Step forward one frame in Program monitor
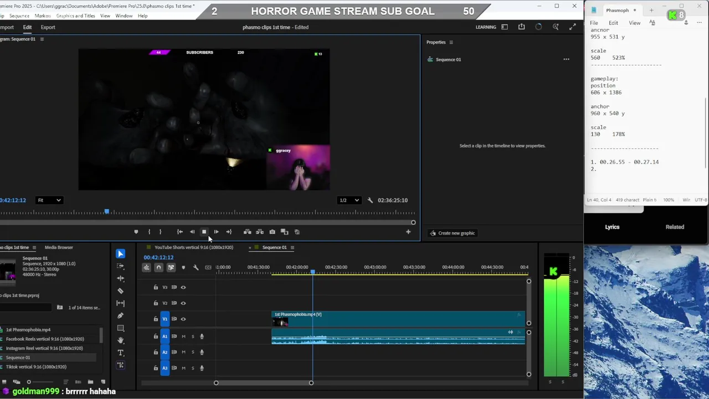The height and width of the screenshot is (399, 709). click(216, 232)
